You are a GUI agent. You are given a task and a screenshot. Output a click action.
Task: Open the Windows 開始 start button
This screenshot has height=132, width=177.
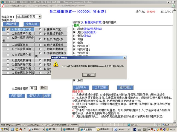5,129
